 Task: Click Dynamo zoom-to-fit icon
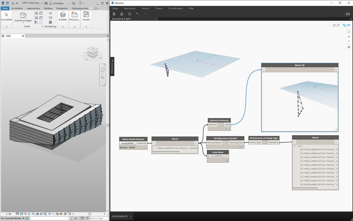click(349, 32)
